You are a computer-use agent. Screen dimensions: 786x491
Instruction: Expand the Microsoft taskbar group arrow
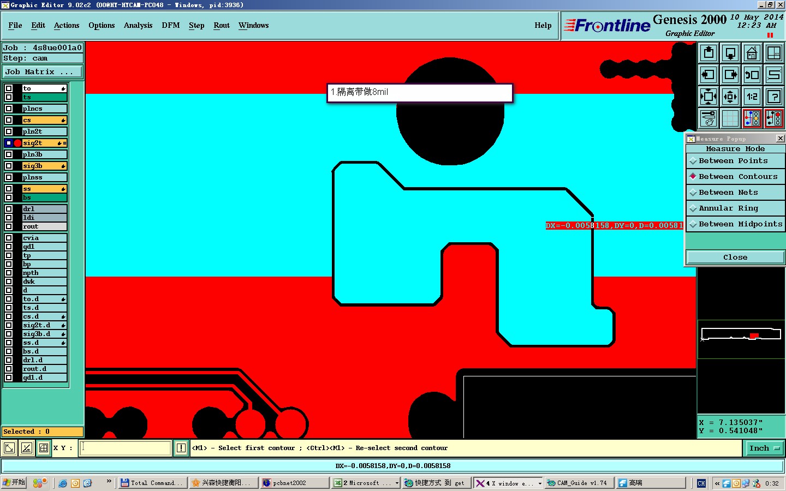[397, 483]
